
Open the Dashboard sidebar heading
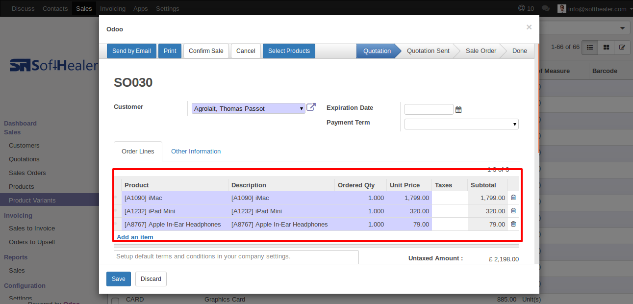20,124
